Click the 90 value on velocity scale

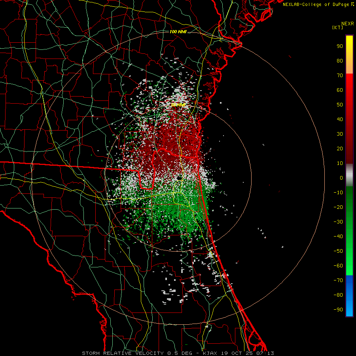(x=340, y=46)
